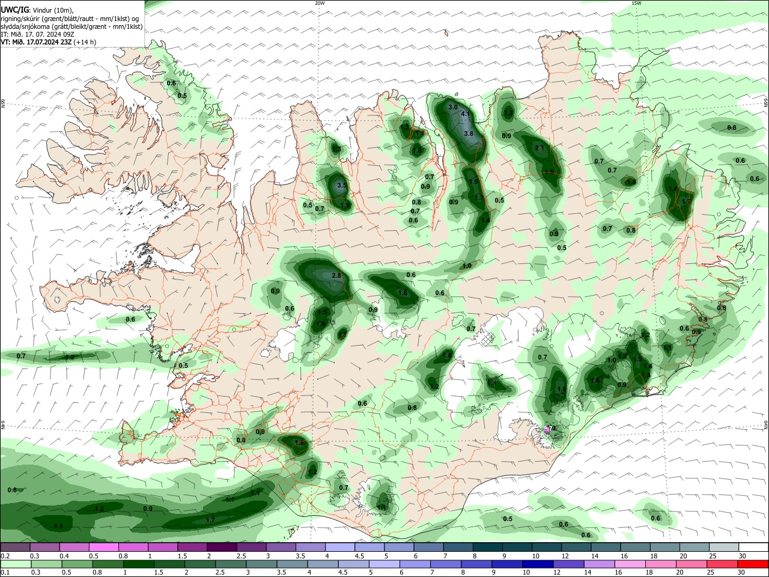Click the 2.1 precipitation value on the map

(x=540, y=148)
